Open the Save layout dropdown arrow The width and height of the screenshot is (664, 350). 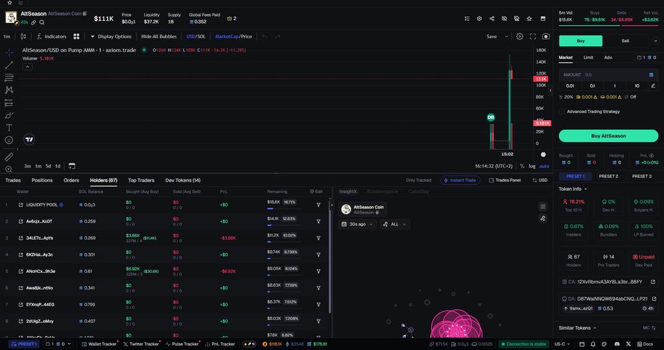tap(506, 36)
